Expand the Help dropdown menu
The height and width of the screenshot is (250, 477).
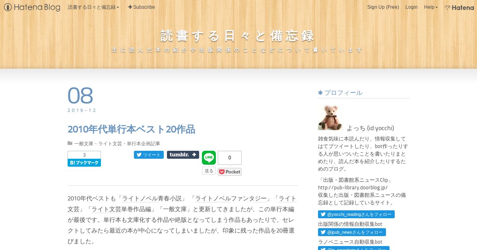tap(430, 7)
